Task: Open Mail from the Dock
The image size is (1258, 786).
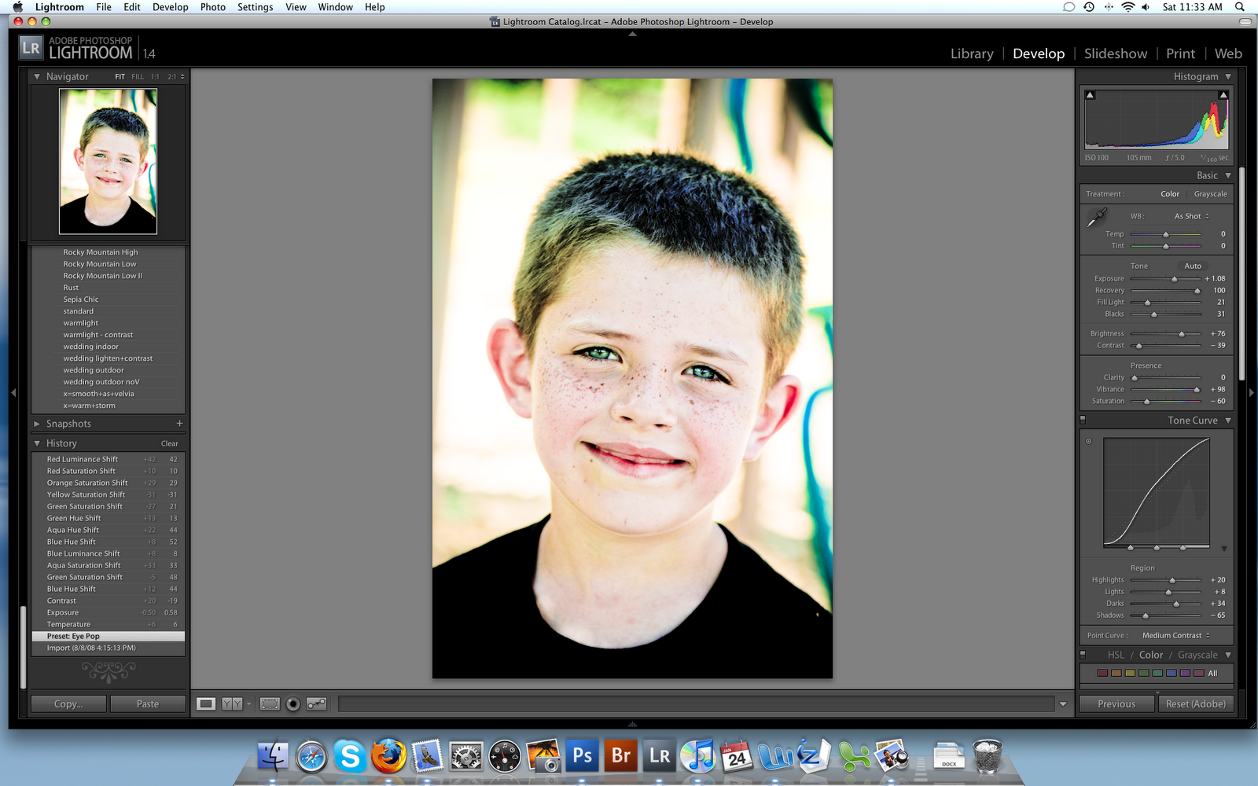Action: tap(427, 756)
